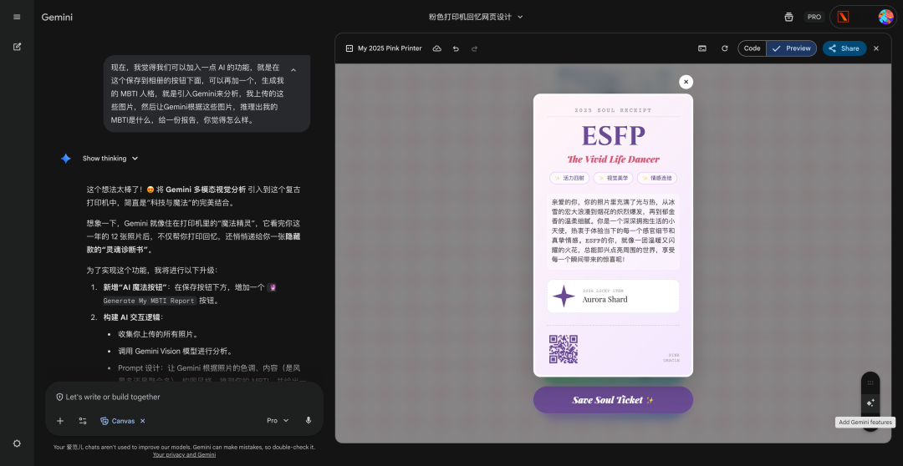Open the Pro model dropdown
Screen dimensions: 903x466
278,421
